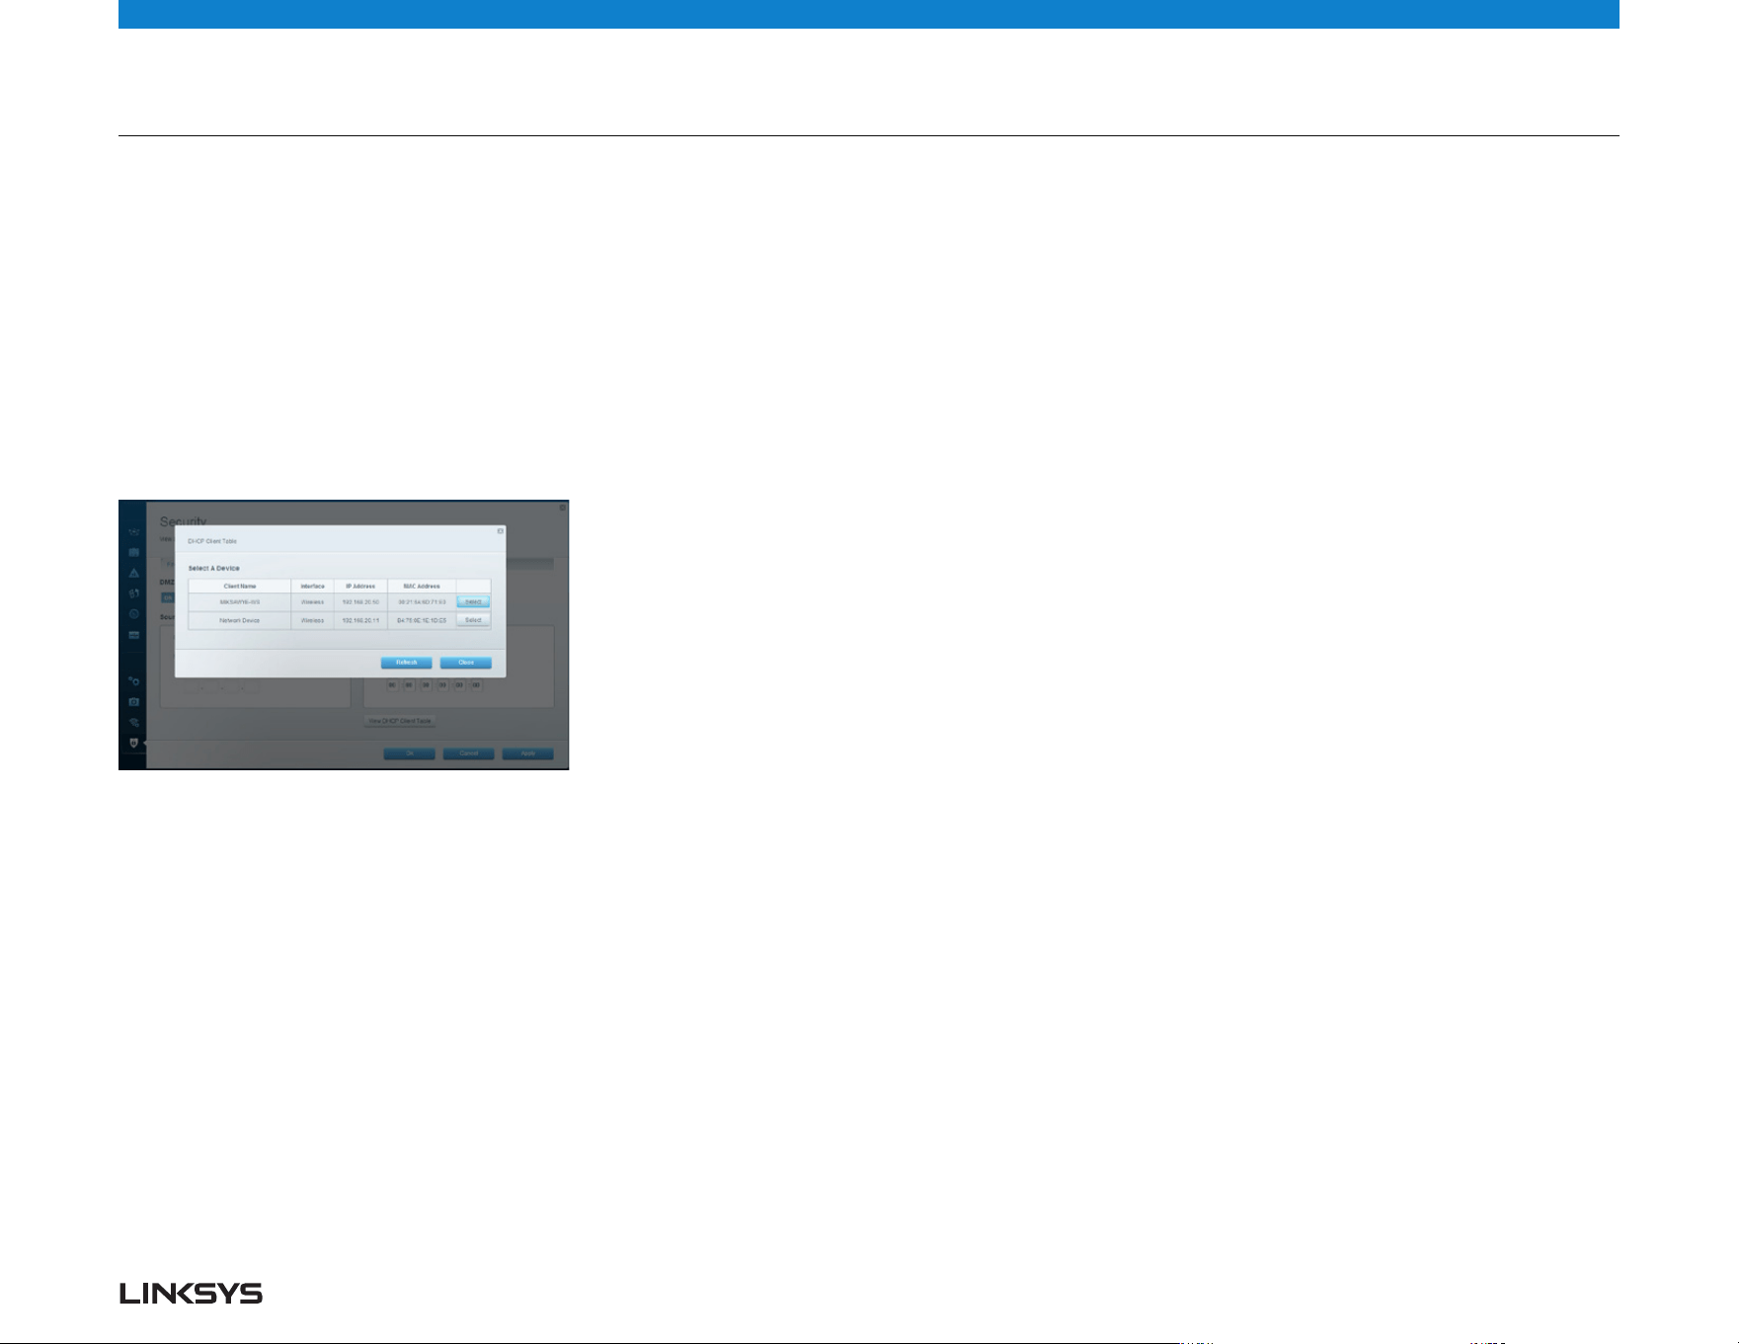
Task: Open the Guest Access briefcase icon
Action: 134,552
